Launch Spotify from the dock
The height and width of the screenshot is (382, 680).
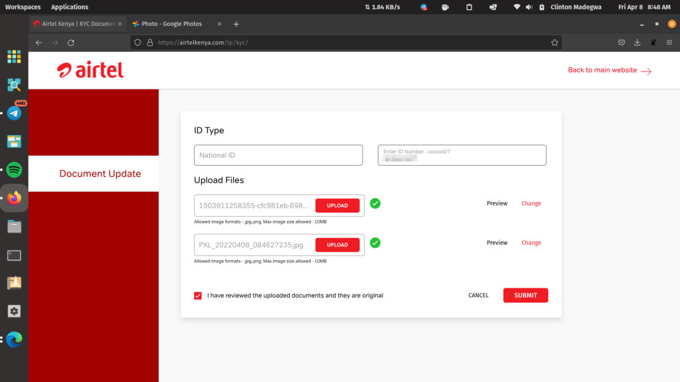pos(14,170)
